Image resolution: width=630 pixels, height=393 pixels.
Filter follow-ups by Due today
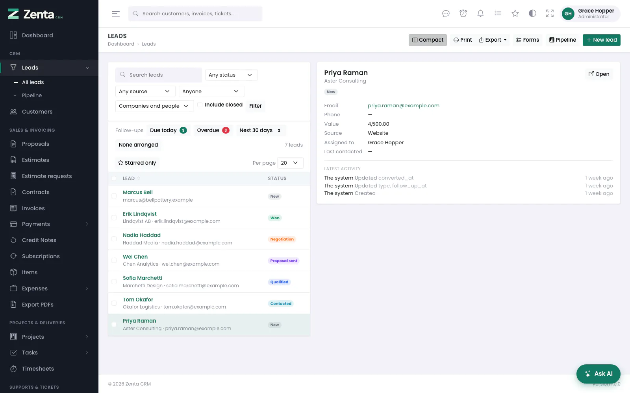pos(169,130)
